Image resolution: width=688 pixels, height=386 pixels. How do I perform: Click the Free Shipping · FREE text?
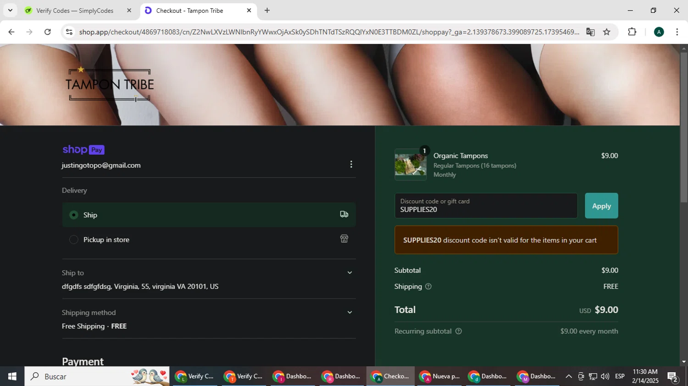tap(94, 326)
